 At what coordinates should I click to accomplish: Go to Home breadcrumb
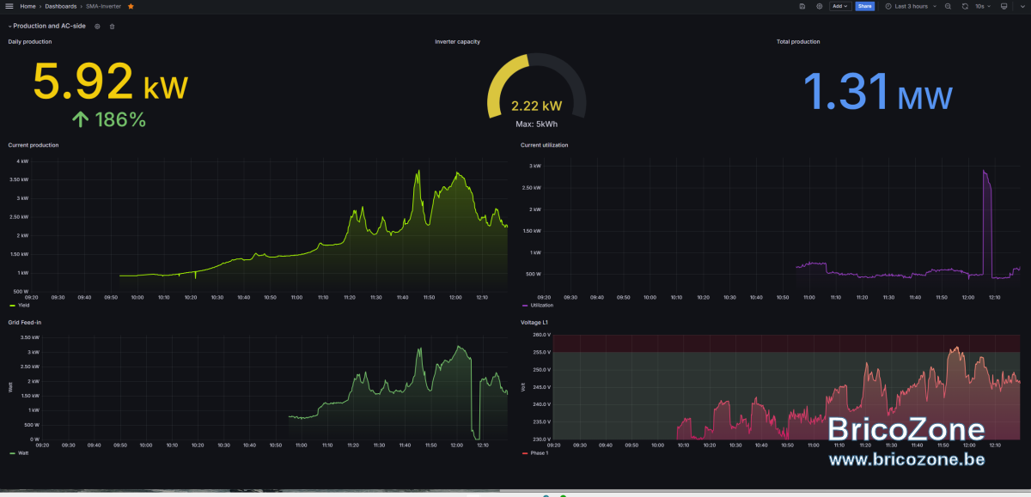pyautogui.click(x=27, y=6)
